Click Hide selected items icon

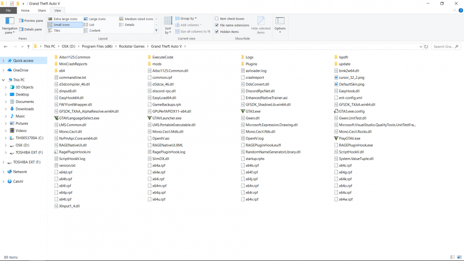pos(261,21)
